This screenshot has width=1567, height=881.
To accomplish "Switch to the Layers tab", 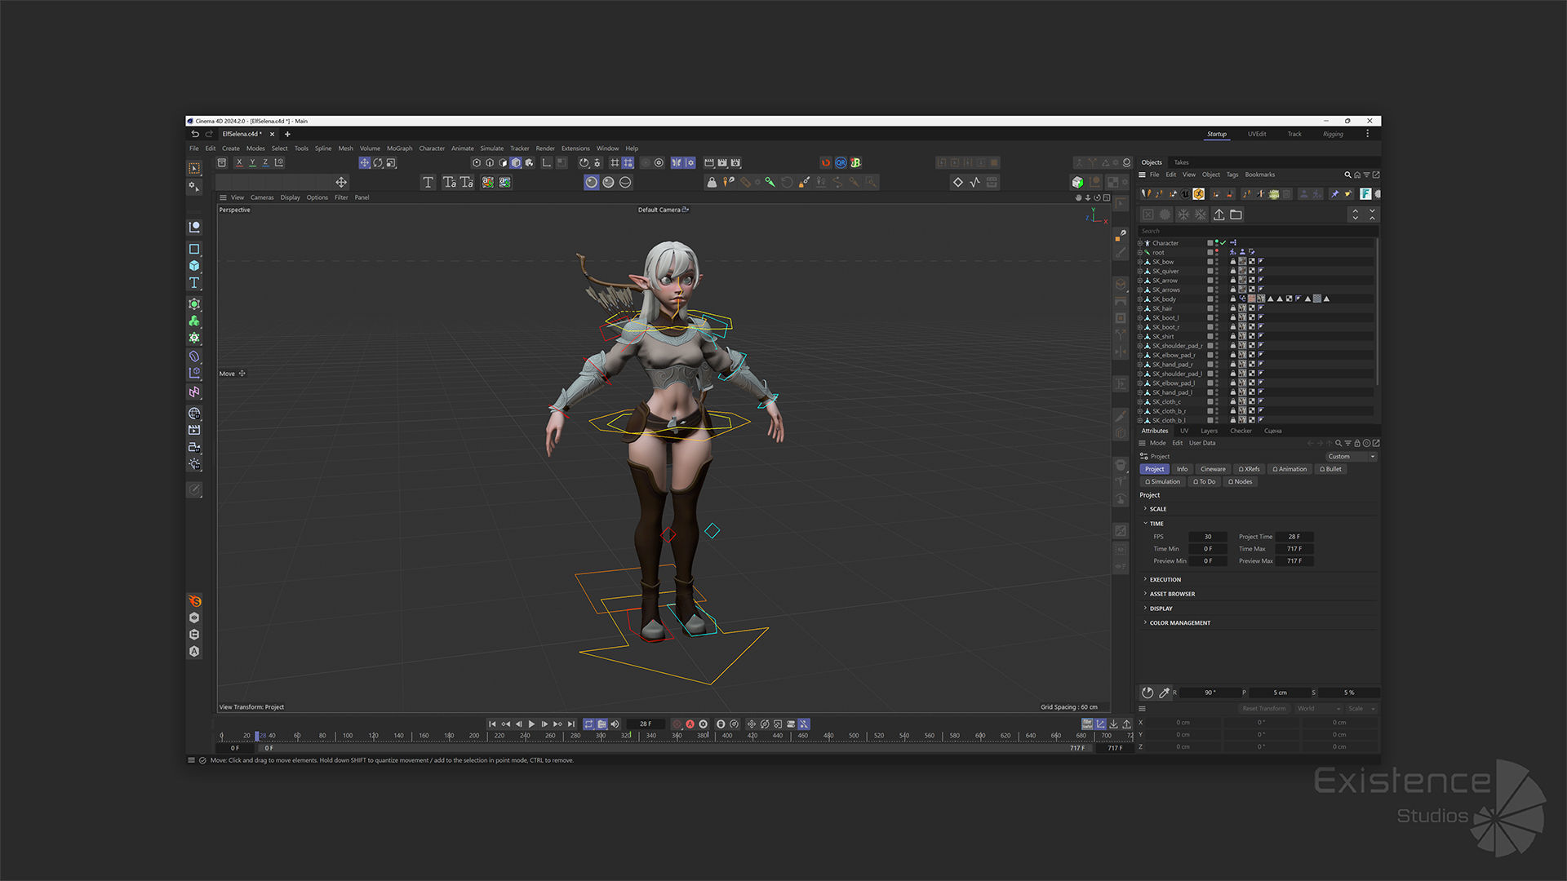I will pos(1209,431).
